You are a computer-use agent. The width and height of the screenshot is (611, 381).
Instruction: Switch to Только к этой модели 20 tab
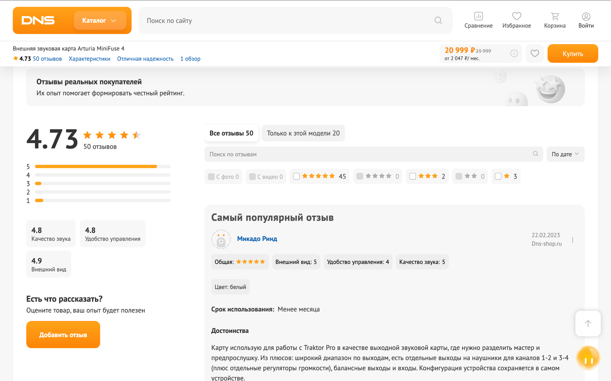coord(303,133)
